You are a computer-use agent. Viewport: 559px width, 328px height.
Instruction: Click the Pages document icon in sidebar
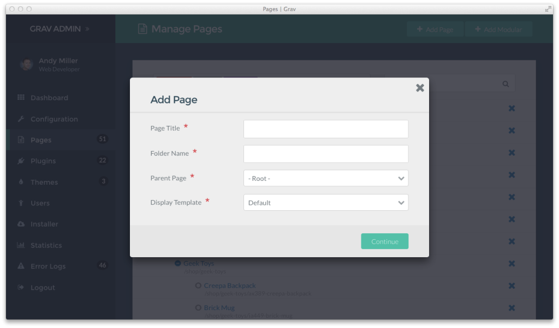[21, 139]
